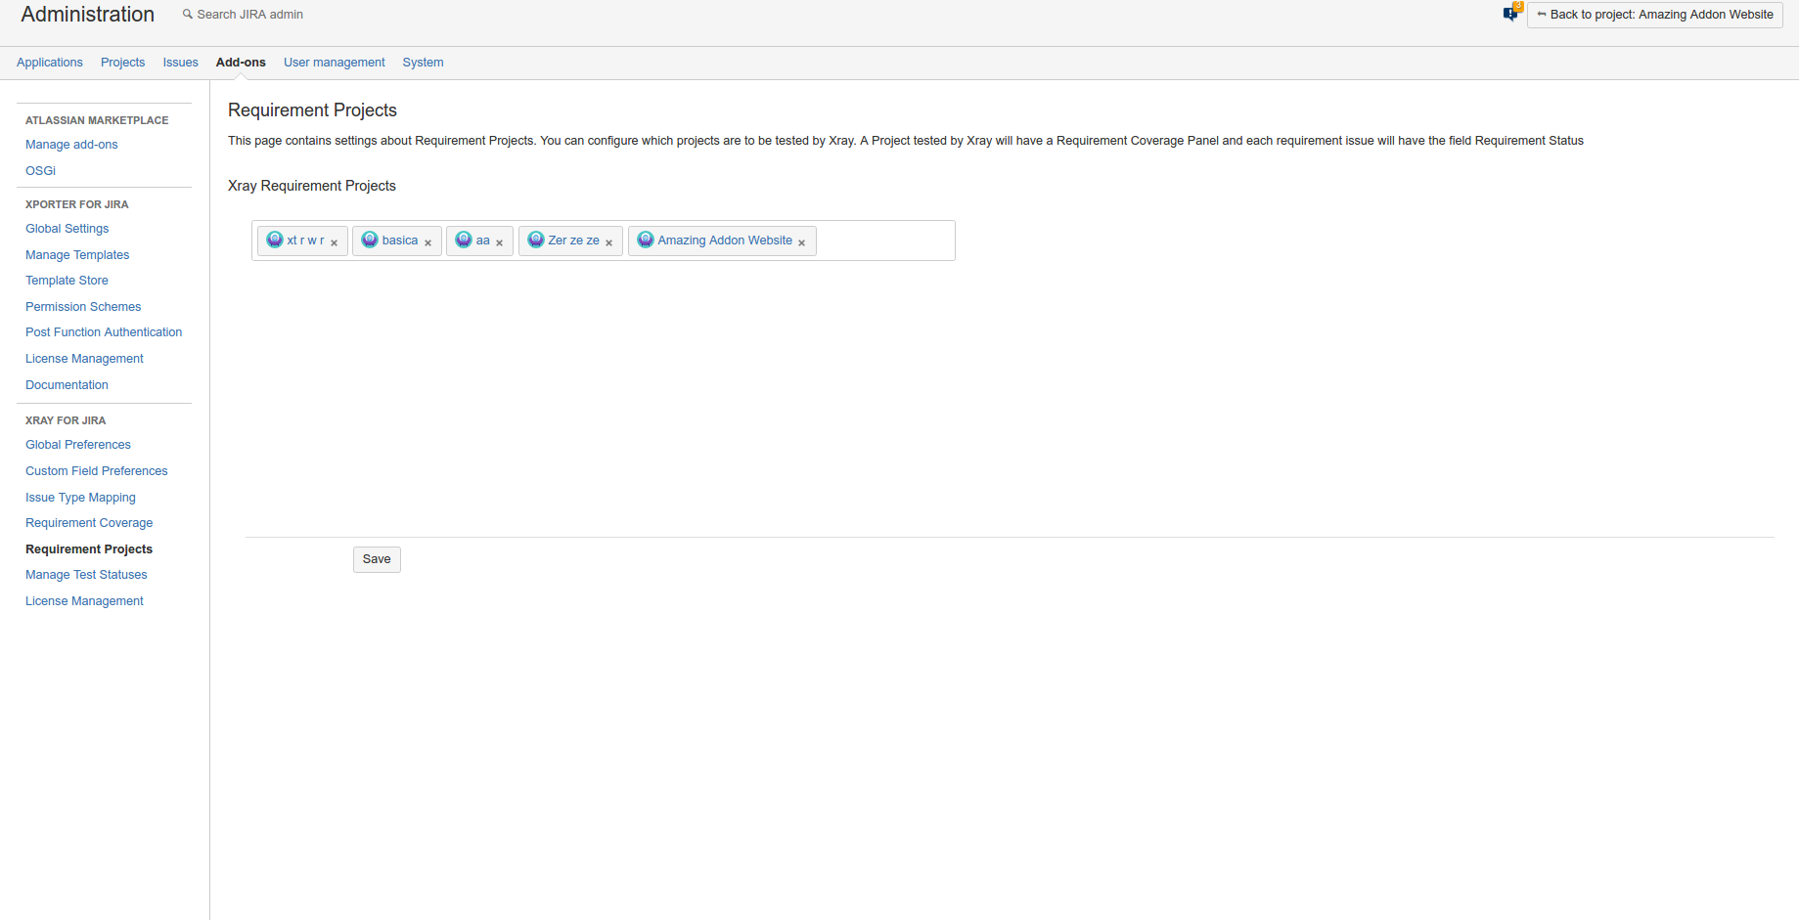Remove the Amazing Addon Website tag
1799x920 pixels.
click(x=801, y=242)
